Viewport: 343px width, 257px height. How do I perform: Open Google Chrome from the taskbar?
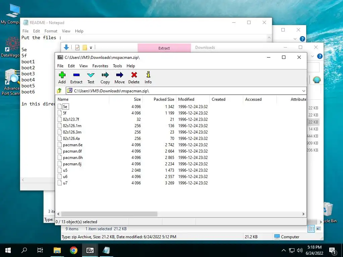(x=74, y=250)
